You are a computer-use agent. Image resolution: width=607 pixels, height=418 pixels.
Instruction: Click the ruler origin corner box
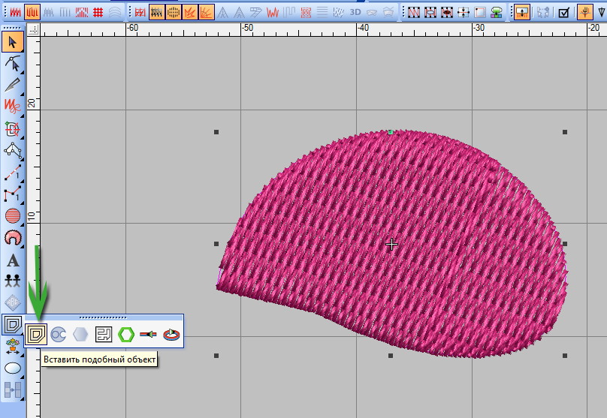(x=32, y=29)
